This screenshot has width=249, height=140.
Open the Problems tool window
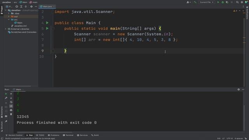(54, 135)
